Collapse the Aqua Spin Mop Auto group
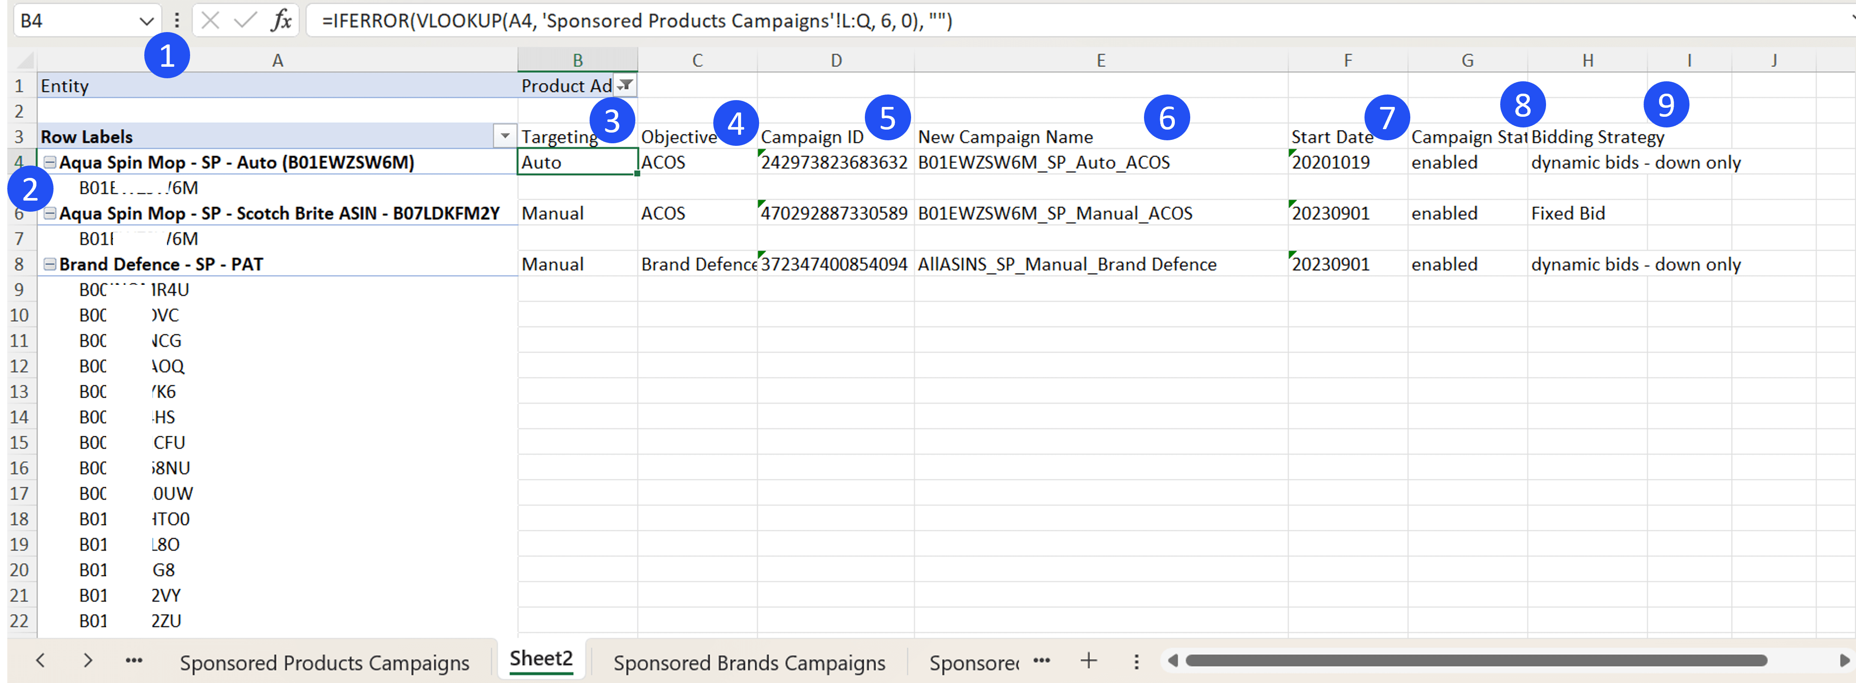Screen dimensions: 1856x683 (x=50, y=162)
